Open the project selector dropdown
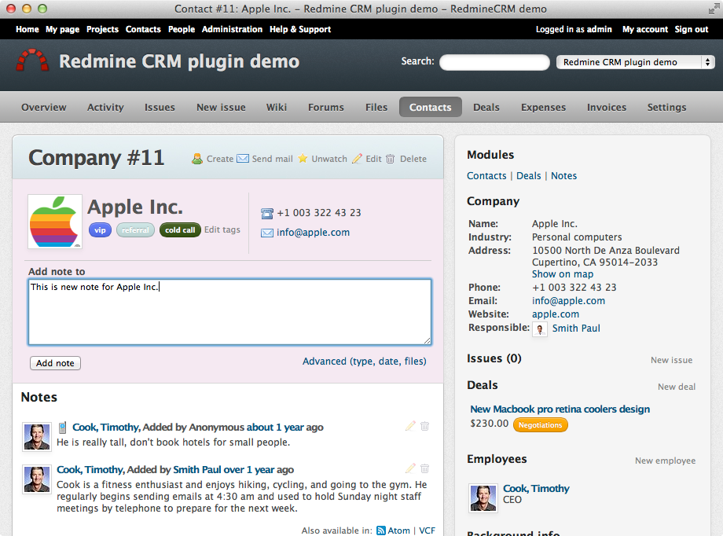This screenshot has height=536, width=723. point(635,62)
